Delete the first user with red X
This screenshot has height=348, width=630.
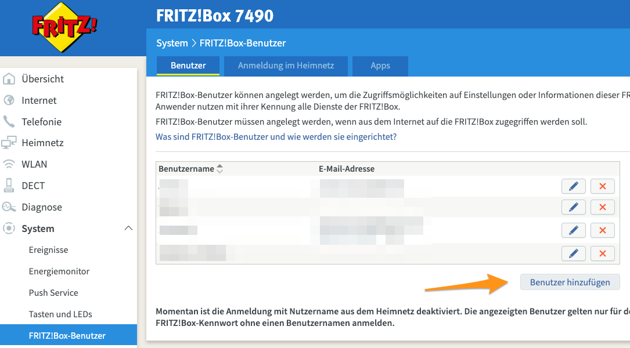(602, 186)
